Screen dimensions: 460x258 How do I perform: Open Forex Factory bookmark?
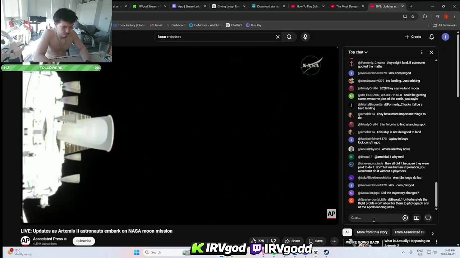(x=129, y=25)
